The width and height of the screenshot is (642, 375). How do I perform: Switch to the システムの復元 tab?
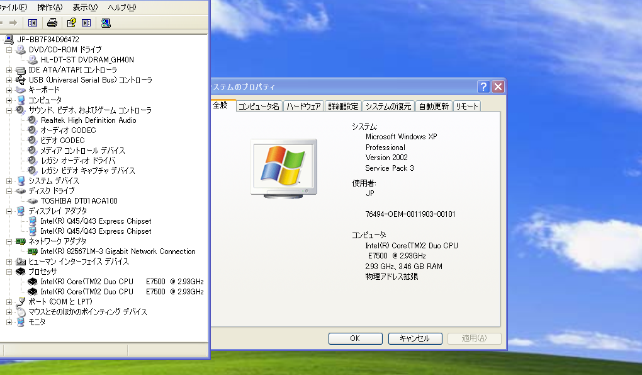(388, 106)
